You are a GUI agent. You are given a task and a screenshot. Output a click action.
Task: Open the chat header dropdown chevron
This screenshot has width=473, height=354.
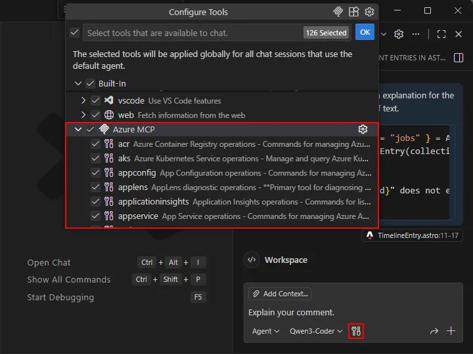(x=384, y=34)
